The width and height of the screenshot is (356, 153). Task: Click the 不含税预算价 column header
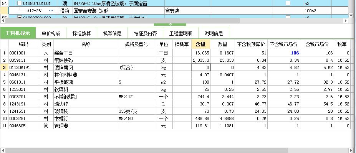tap(251, 44)
